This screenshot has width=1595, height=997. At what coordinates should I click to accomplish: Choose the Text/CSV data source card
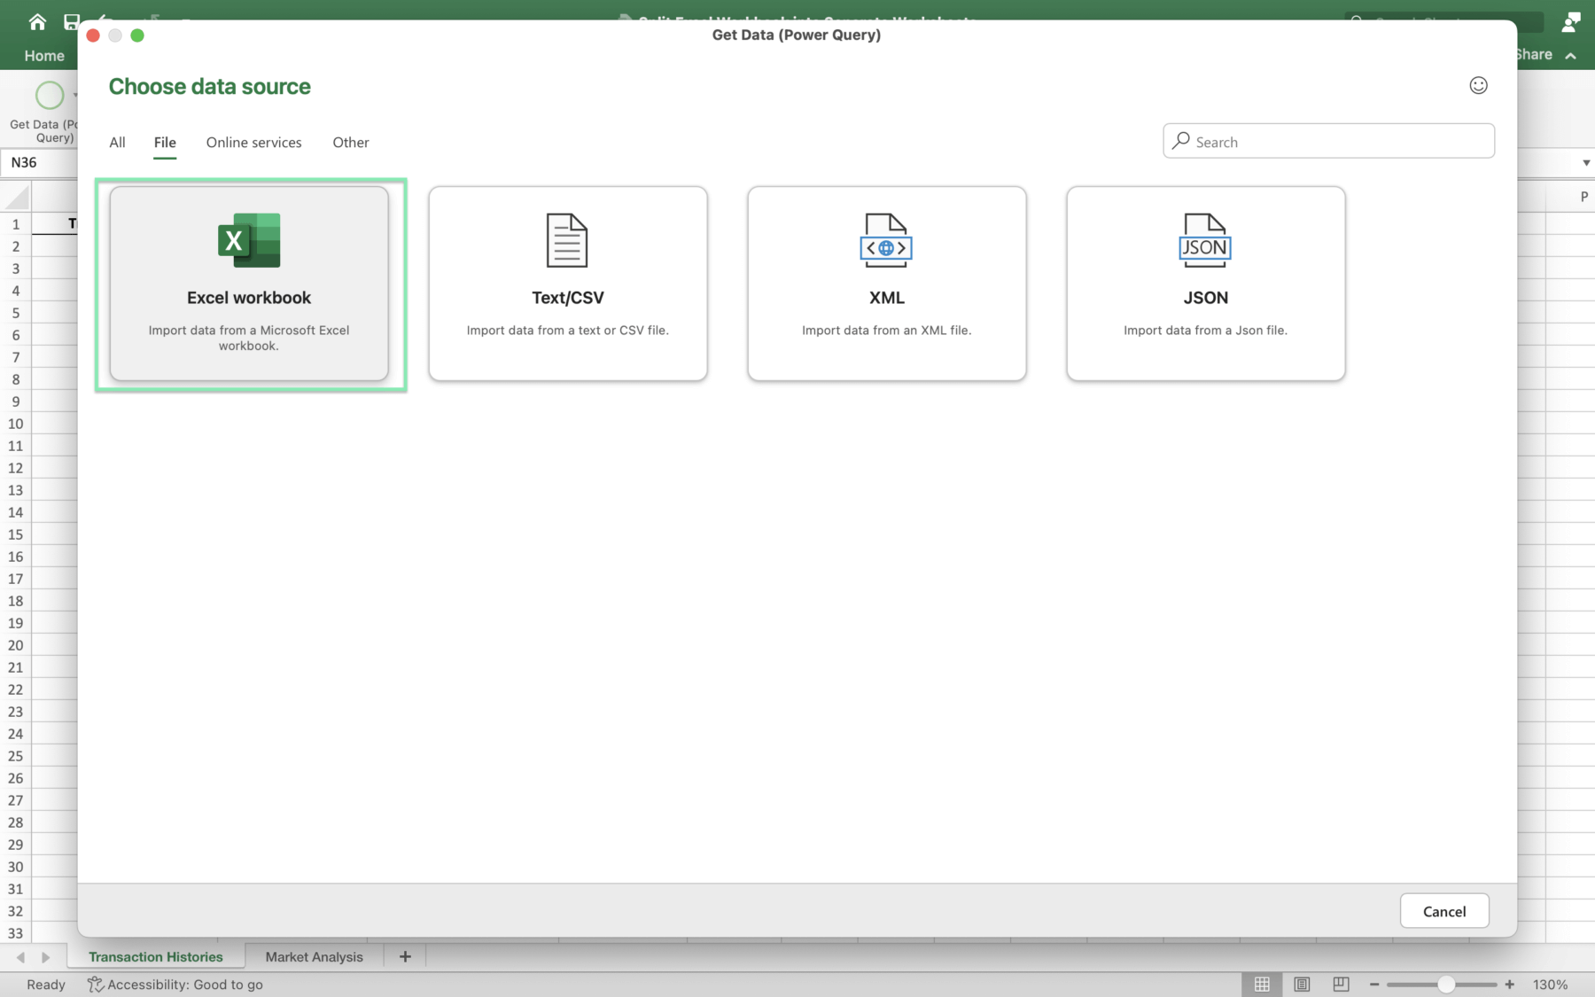point(568,284)
